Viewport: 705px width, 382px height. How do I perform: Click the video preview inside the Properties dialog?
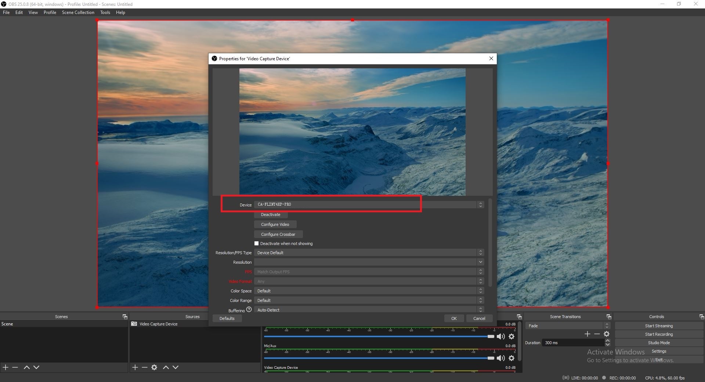(x=352, y=131)
